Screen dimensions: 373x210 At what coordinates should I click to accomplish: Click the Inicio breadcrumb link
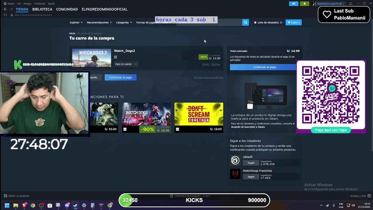[72, 33]
